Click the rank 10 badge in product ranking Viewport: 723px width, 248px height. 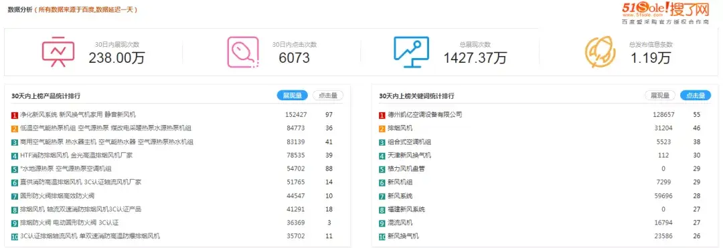tap(15, 237)
